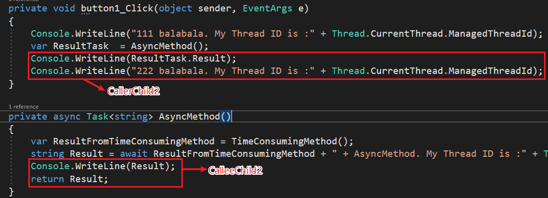The width and height of the screenshot is (548, 198).
Task: Click the async keyword in AsyncMethod signature
Action: (67, 116)
